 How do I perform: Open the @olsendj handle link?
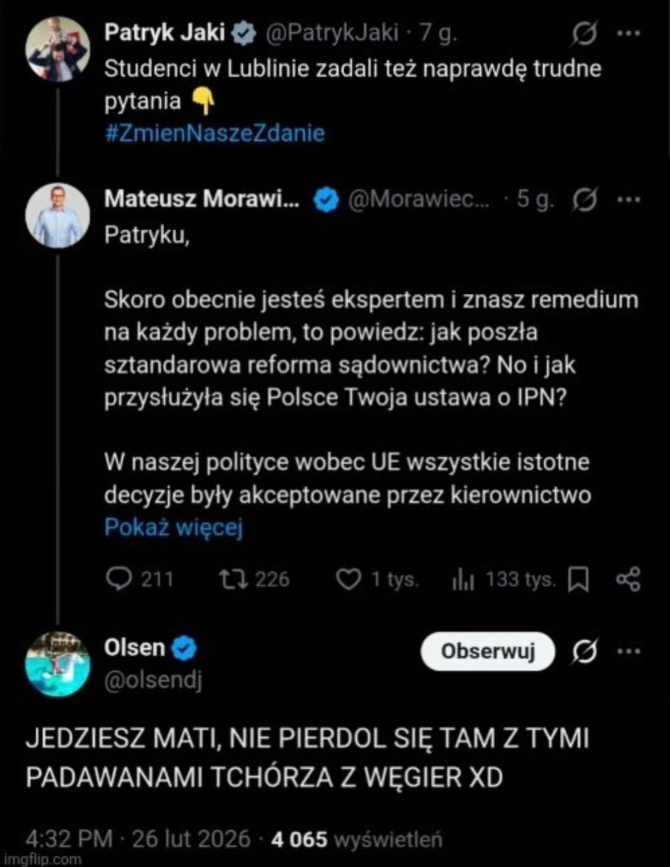(153, 680)
